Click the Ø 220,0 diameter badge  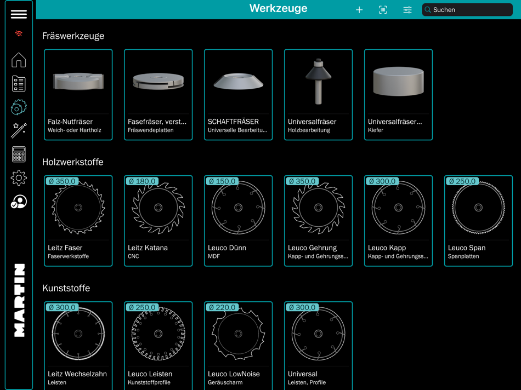pos(222,307)
